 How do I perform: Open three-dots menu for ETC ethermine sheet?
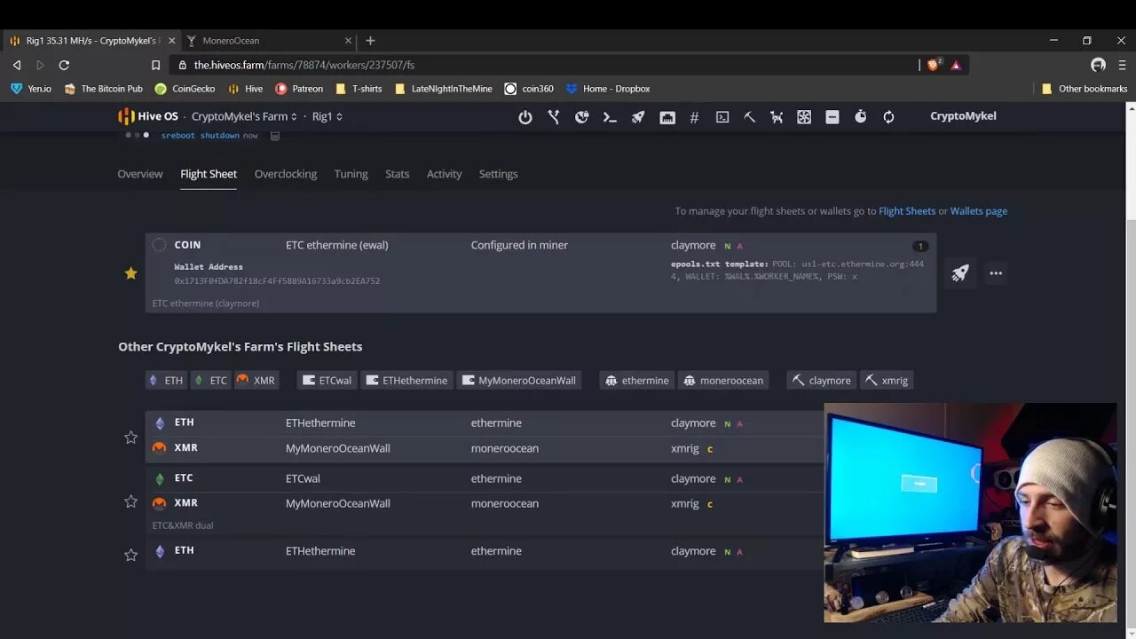996,273
